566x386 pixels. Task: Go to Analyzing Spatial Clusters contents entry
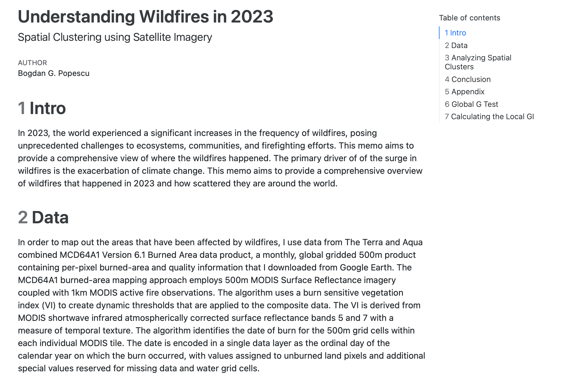pyautogui.click(x=478, y=62)
